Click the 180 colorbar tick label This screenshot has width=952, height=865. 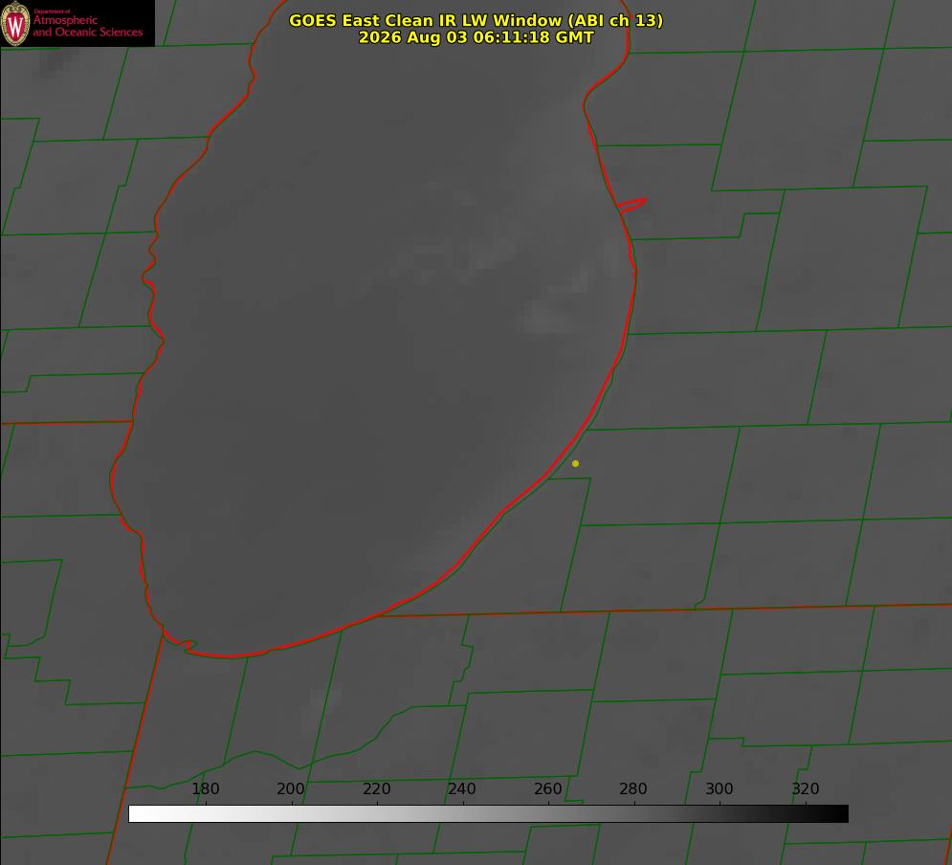pyautogui.click(x=205, y=788)
